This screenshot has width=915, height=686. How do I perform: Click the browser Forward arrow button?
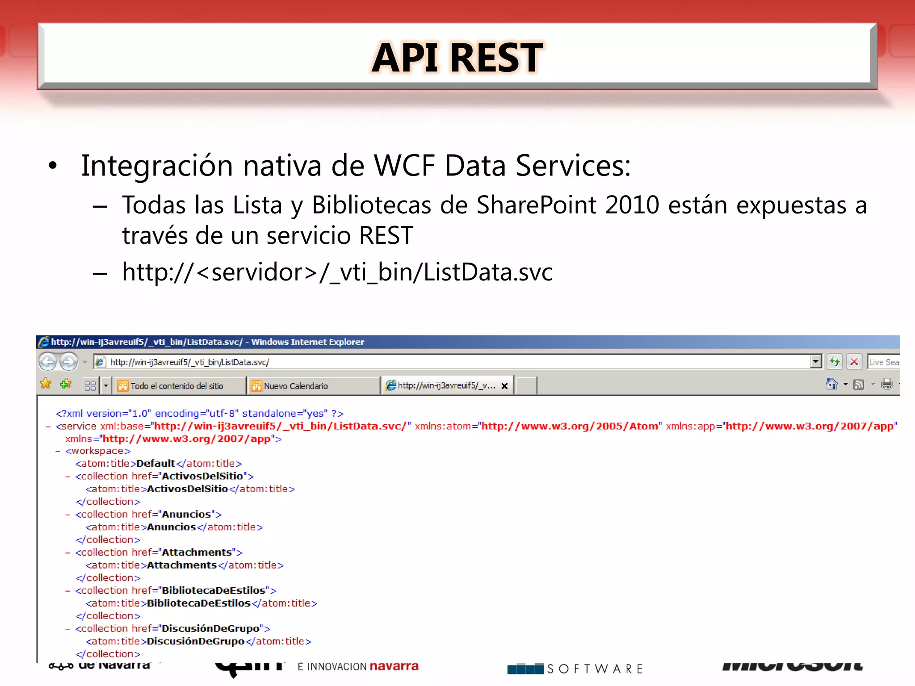(68, 362)
